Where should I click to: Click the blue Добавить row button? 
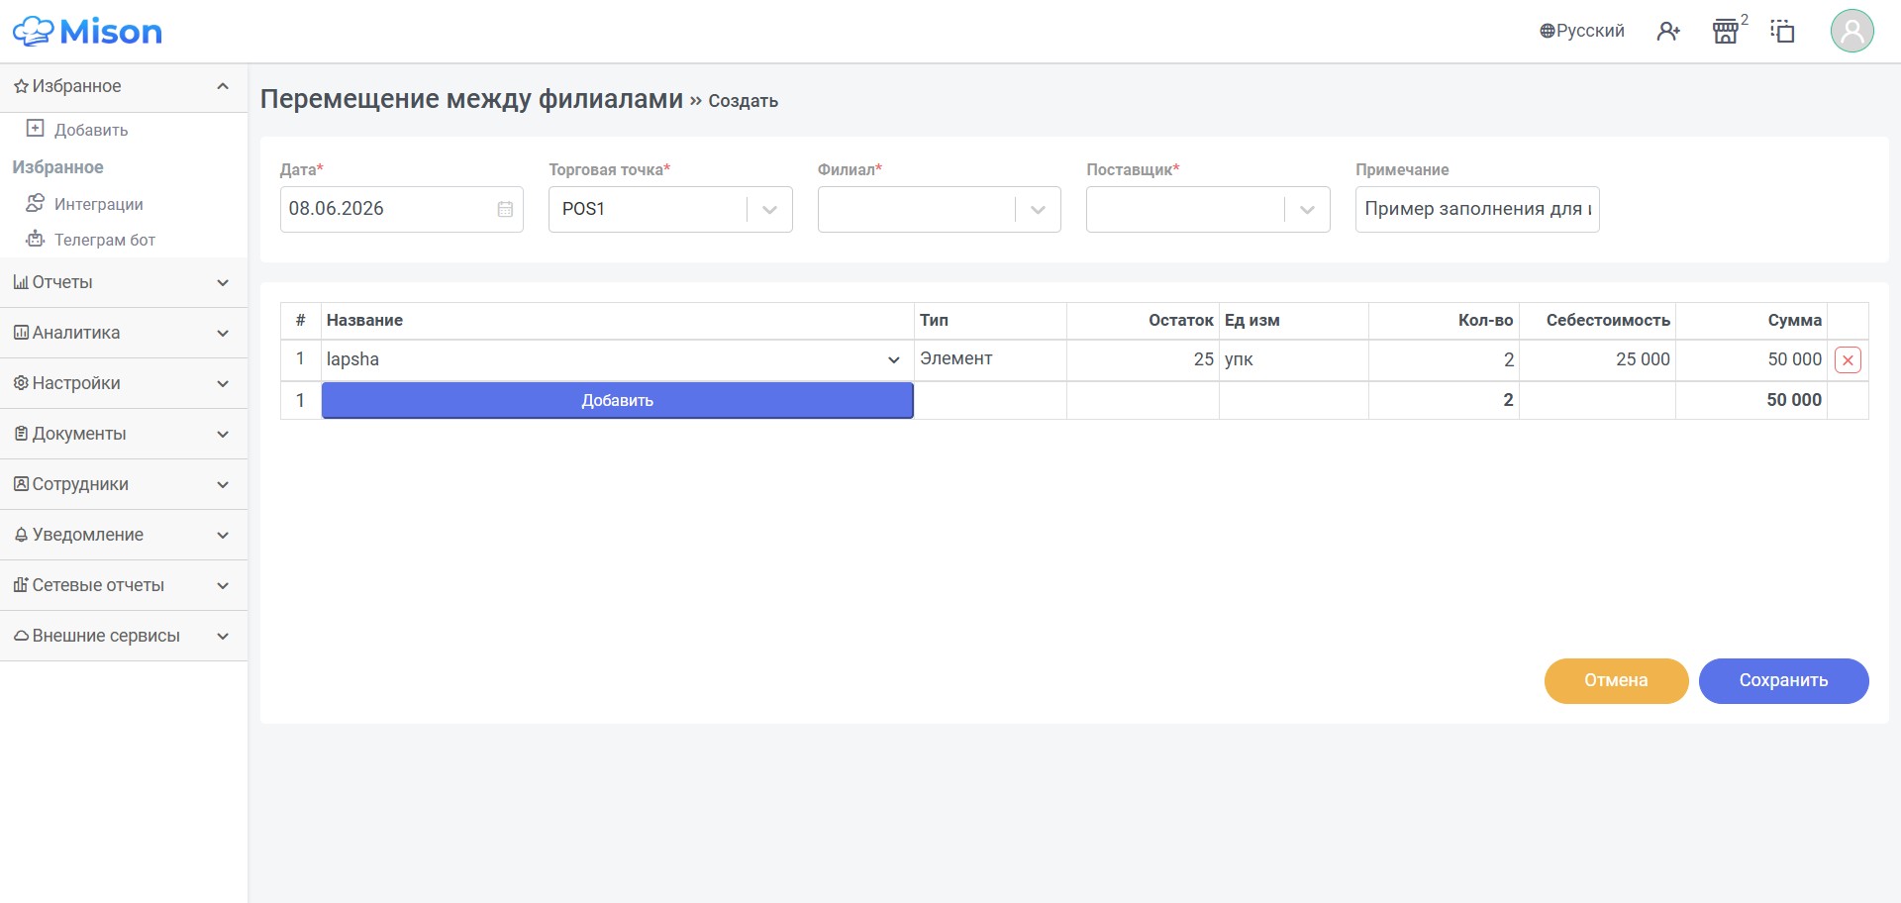tap(617, 400)
